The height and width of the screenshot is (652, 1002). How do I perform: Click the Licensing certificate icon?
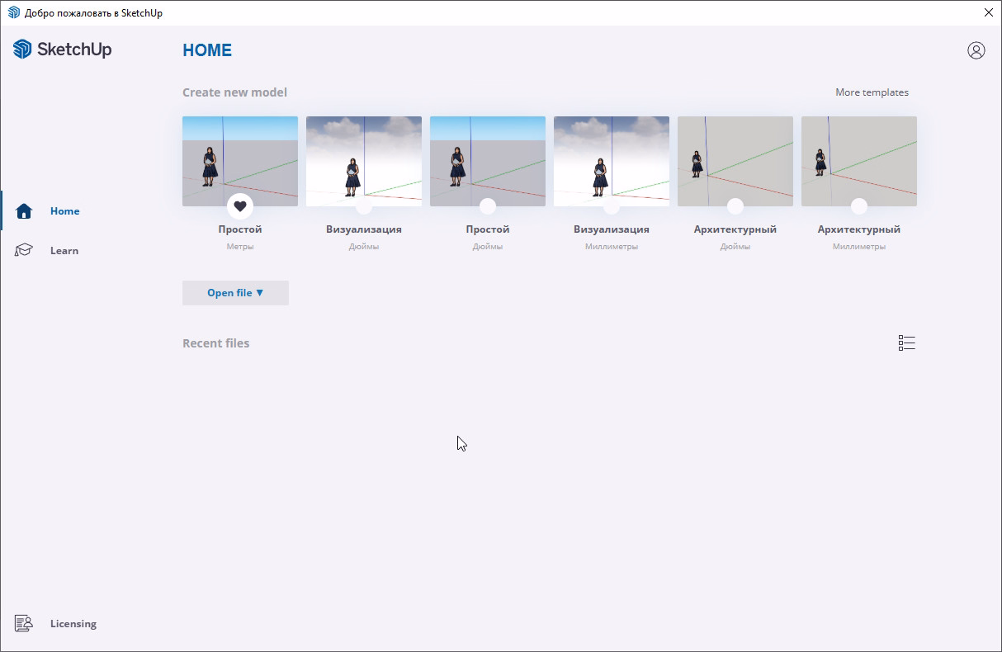[24, 624]
